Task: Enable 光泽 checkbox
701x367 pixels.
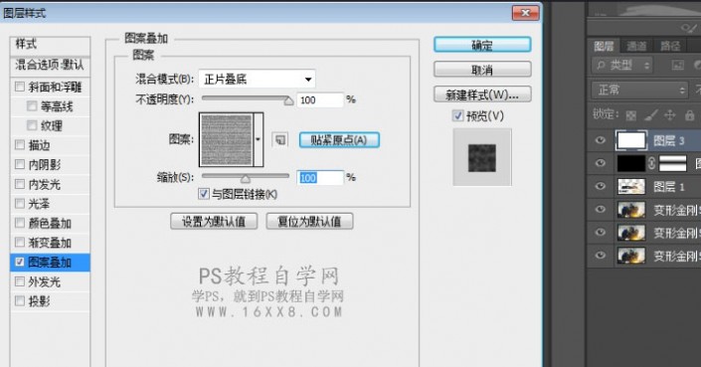Action: point(20,204)
